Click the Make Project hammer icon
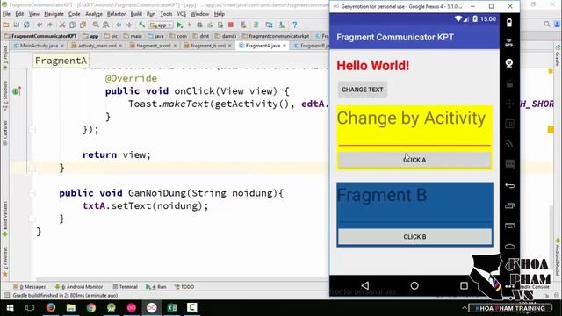Image resolution: width=562 pixels, height=316 pixels. point(141,25)
